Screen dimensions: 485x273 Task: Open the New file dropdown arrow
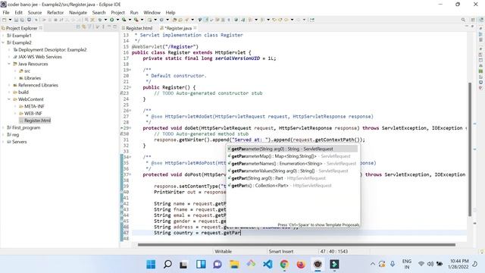point(10,20)
